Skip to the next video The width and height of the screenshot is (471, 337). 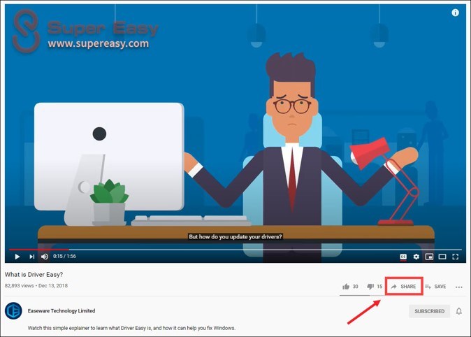click(31, 257)
